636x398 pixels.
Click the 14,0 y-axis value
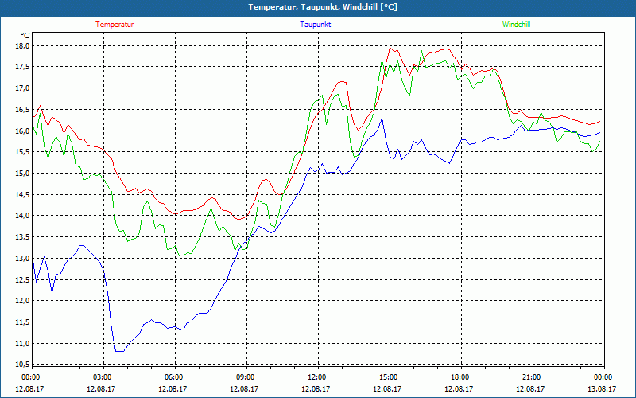tap(22, 215)
